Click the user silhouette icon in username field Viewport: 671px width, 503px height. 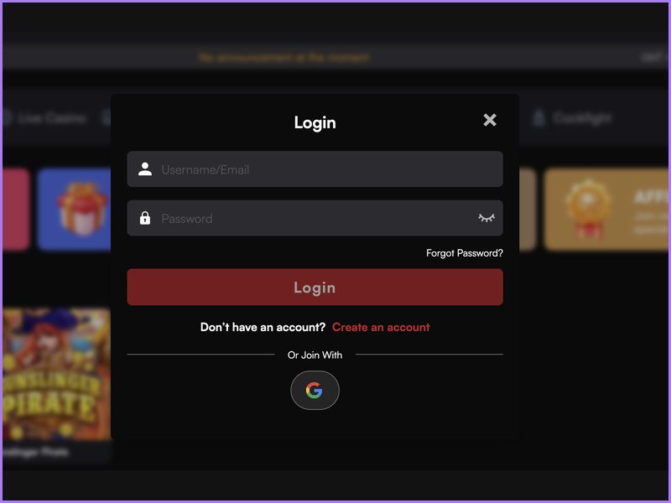pyautogui.click(x=145, y=169)
